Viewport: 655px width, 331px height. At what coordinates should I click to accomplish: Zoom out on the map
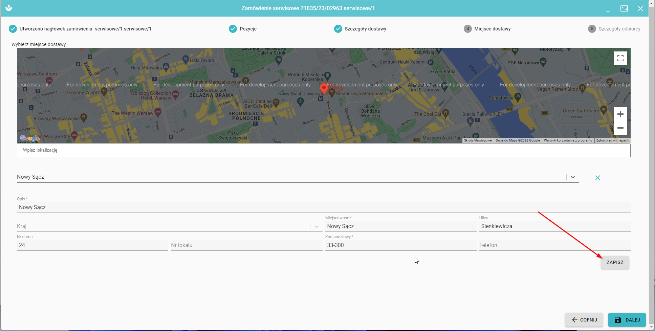pyautogui.click(x=620, y=128)
